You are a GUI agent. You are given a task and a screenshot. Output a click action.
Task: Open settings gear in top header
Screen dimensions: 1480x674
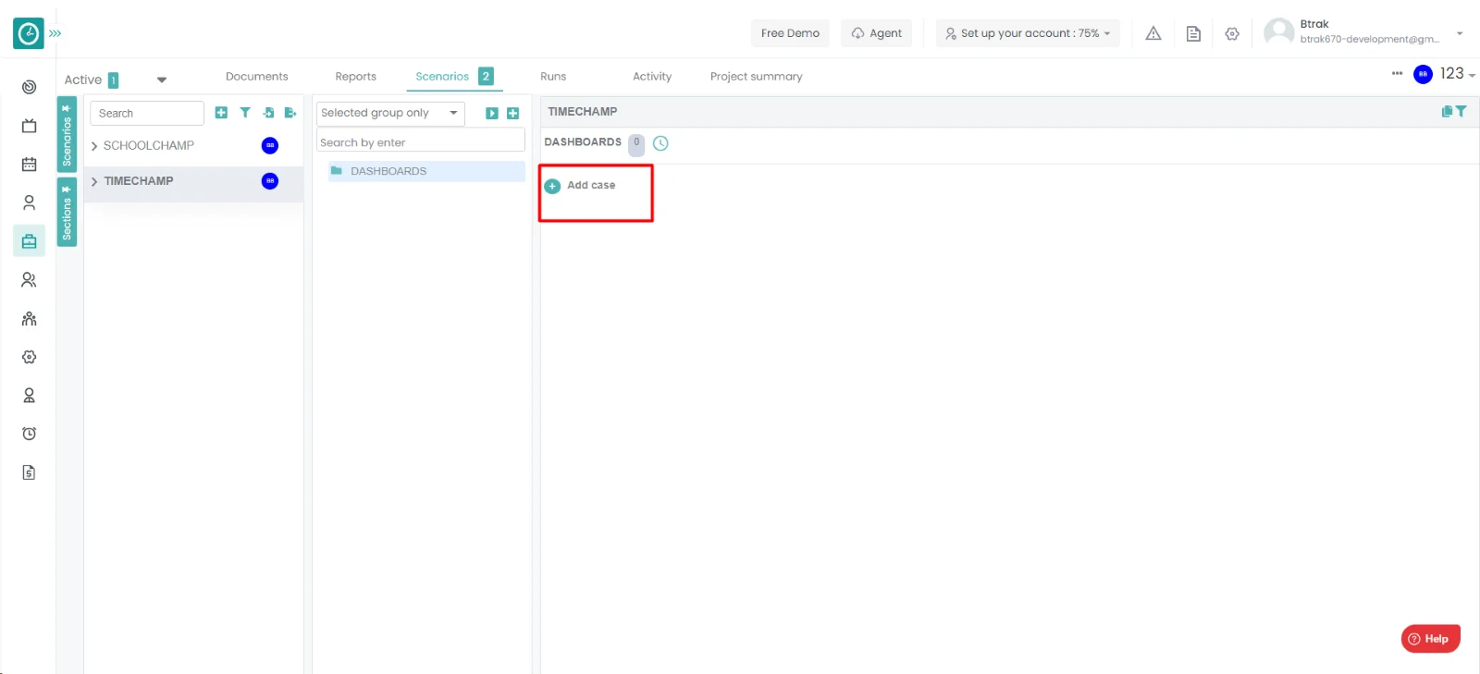(x=1232, y=33)
